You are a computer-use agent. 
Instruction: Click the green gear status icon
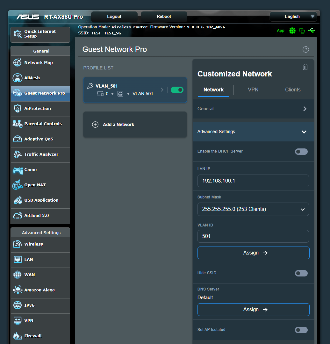click(x=292, y=31)
